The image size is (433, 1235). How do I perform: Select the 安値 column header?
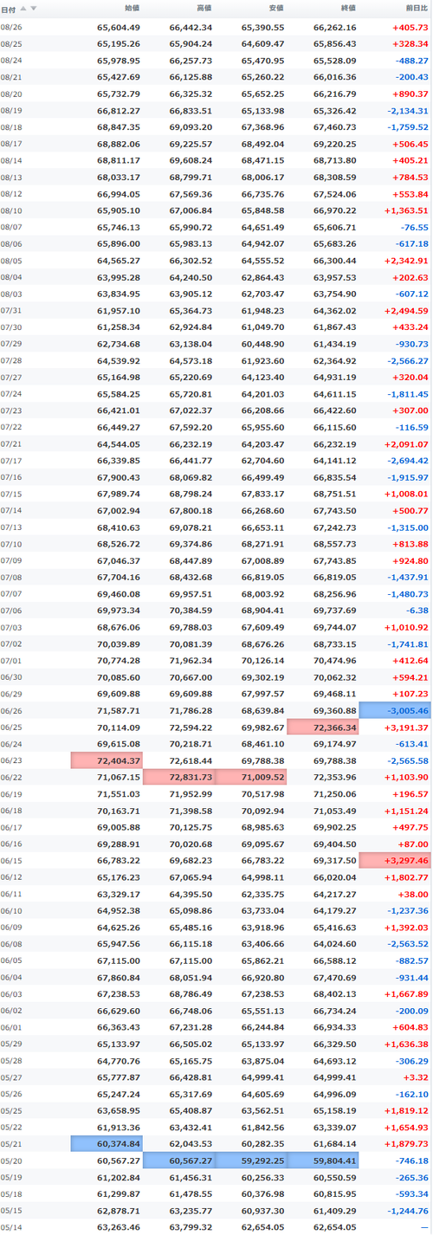click(x=275, y=9)
